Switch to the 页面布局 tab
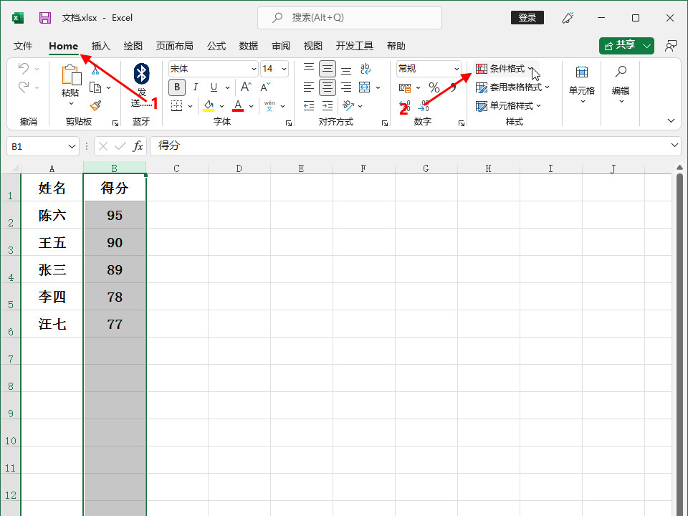Screen dimensions: 688x516 [x=174, y=46]
